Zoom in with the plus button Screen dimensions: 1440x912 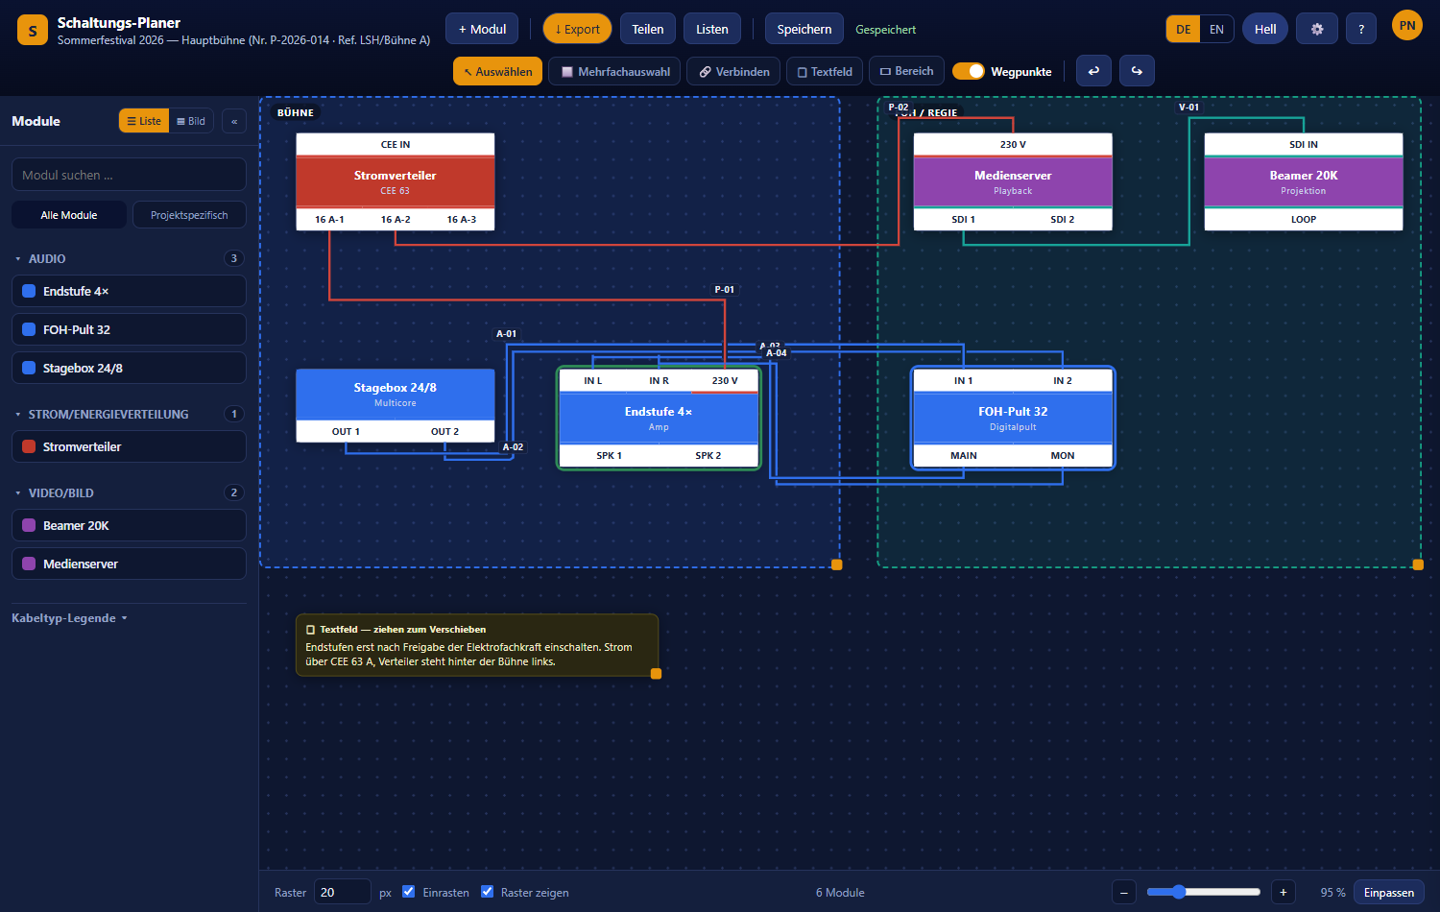tap(1284, 892)
